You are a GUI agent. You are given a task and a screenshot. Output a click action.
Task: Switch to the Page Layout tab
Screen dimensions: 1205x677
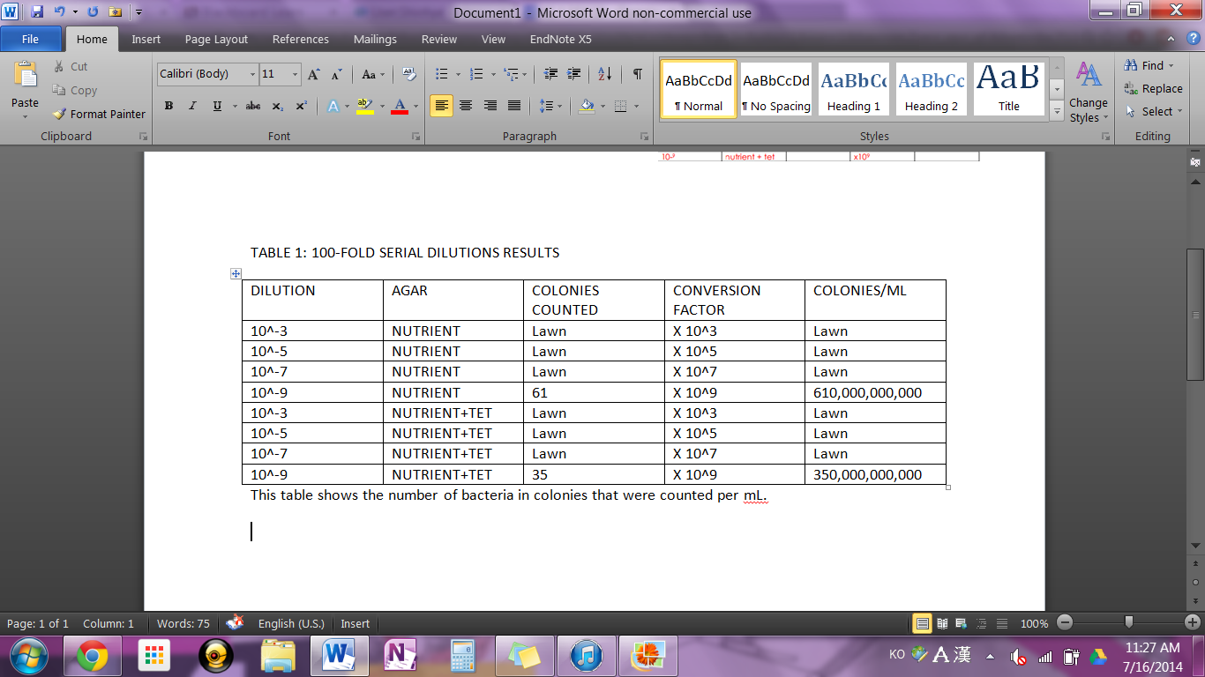(216, 39)
